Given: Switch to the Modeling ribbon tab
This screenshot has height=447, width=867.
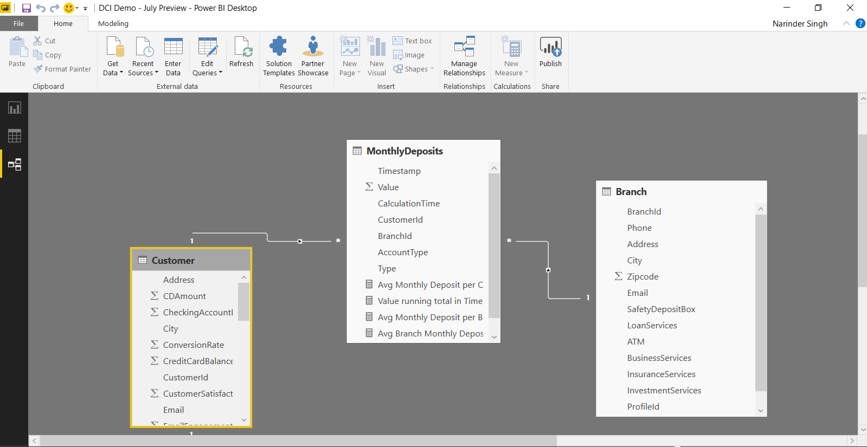Looking at the screenshot, I should click(x=113, y=24).
